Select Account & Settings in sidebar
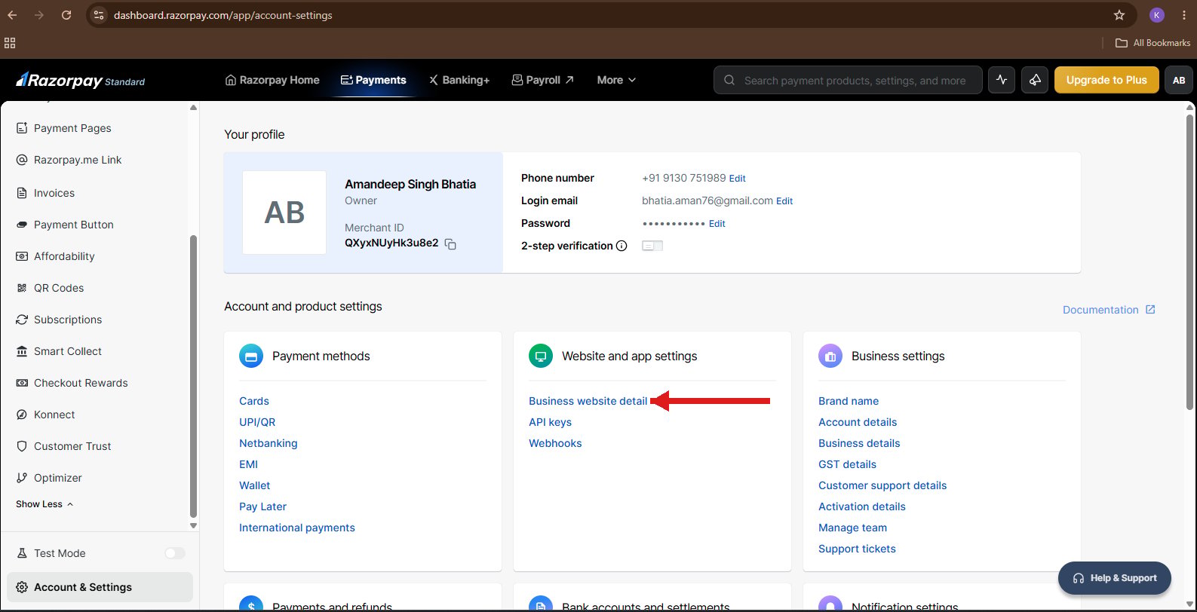This screenshot has width=1197, height=612. click(100, 587)
